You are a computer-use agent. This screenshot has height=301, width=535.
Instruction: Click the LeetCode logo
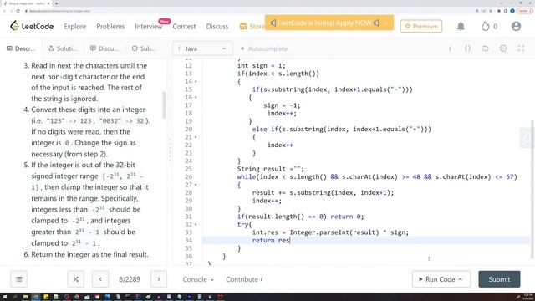tap(32, 26)
